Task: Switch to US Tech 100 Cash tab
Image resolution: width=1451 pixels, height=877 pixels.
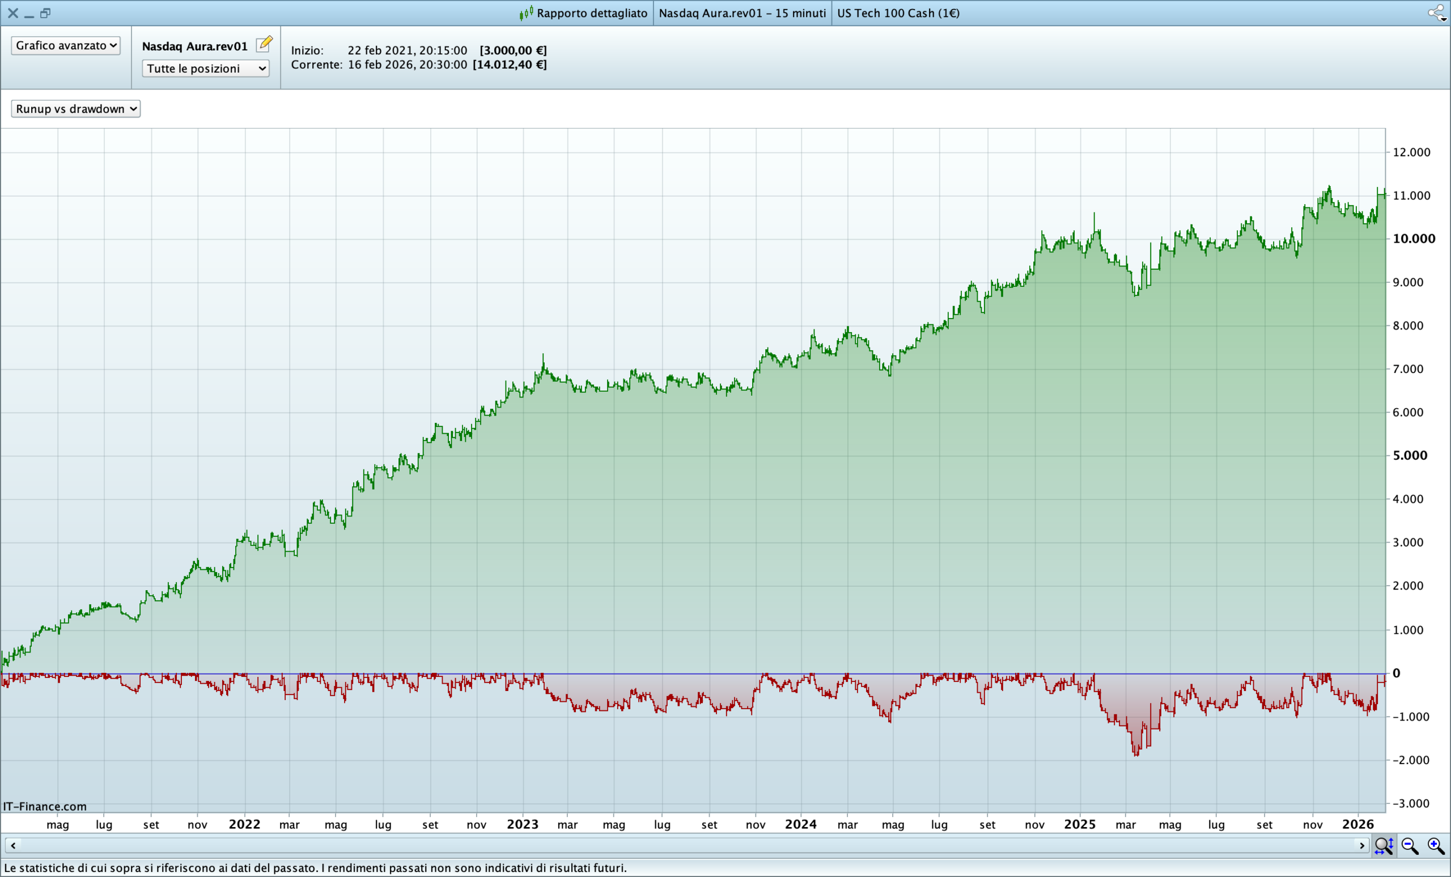Action: point(898,13)
